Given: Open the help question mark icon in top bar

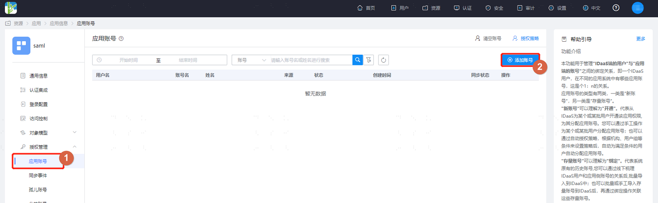Looking at the screenshot, I should pyautogui.click(x=616, y=8).
